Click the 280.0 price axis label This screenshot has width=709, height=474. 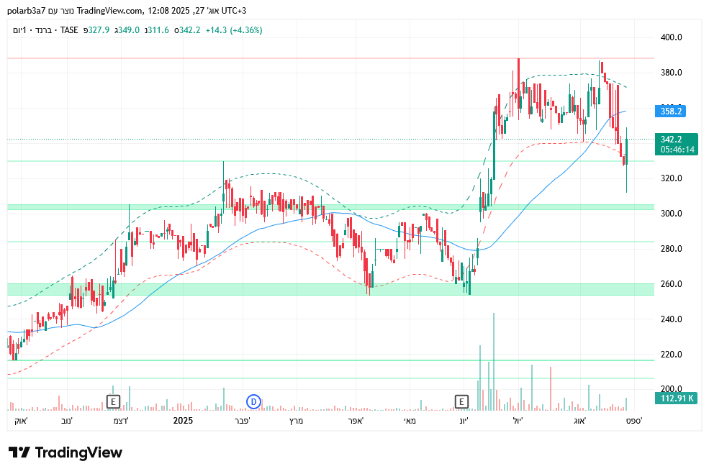671,249
